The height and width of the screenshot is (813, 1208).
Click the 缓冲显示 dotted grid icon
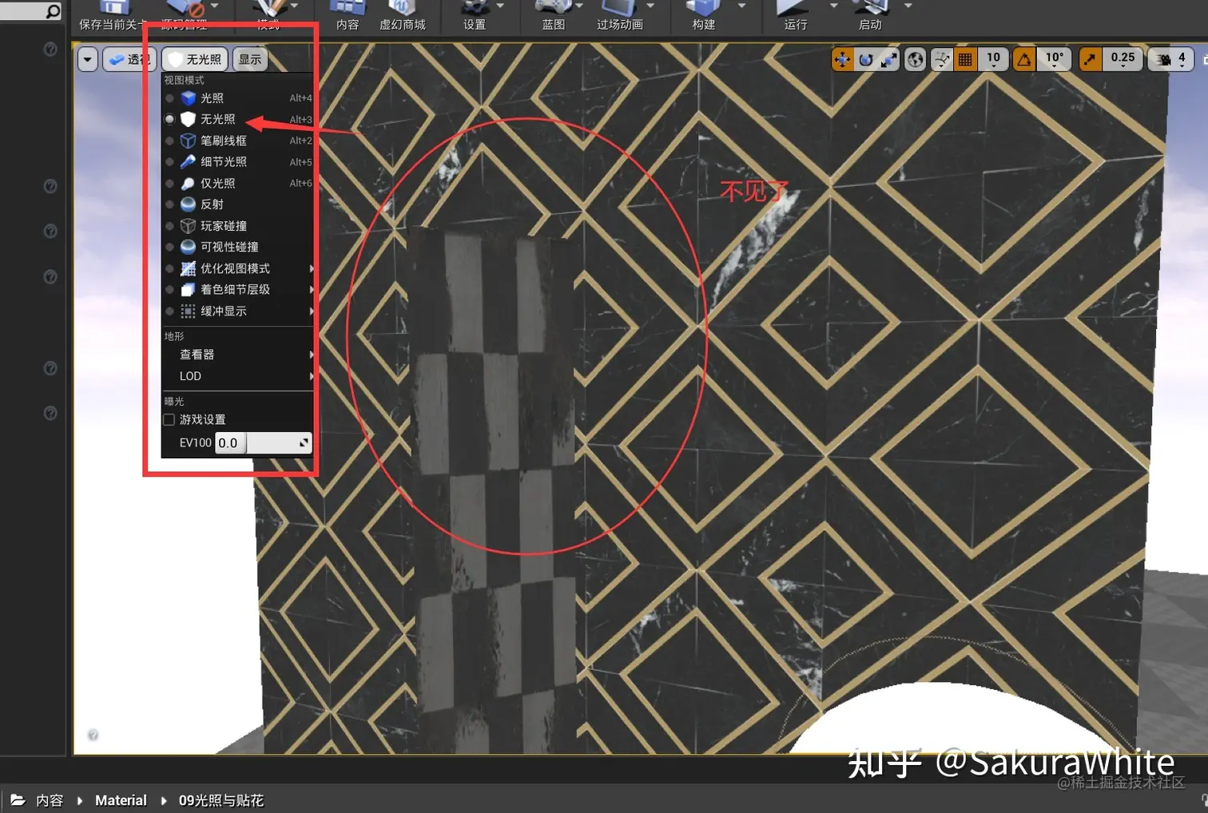(189, 311)
